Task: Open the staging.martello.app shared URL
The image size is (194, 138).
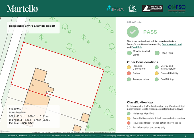Action: tap(137, 136)
